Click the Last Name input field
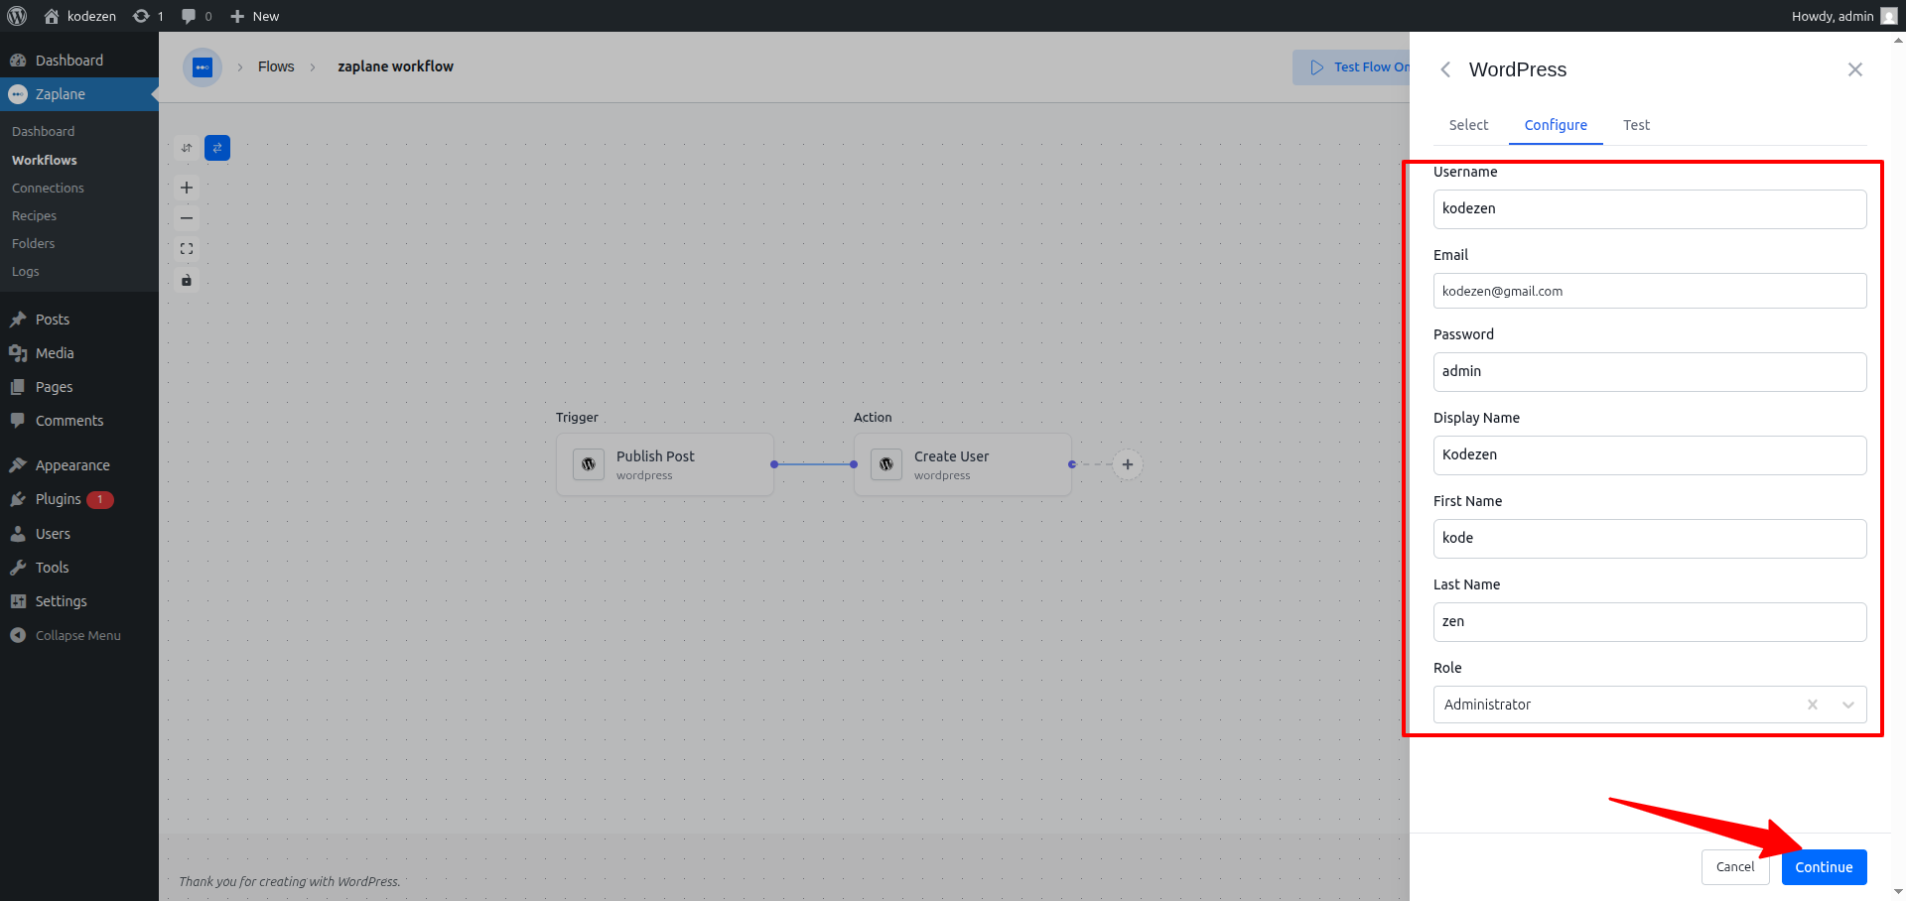The image size is (1906, 901). coord(1650,622)
